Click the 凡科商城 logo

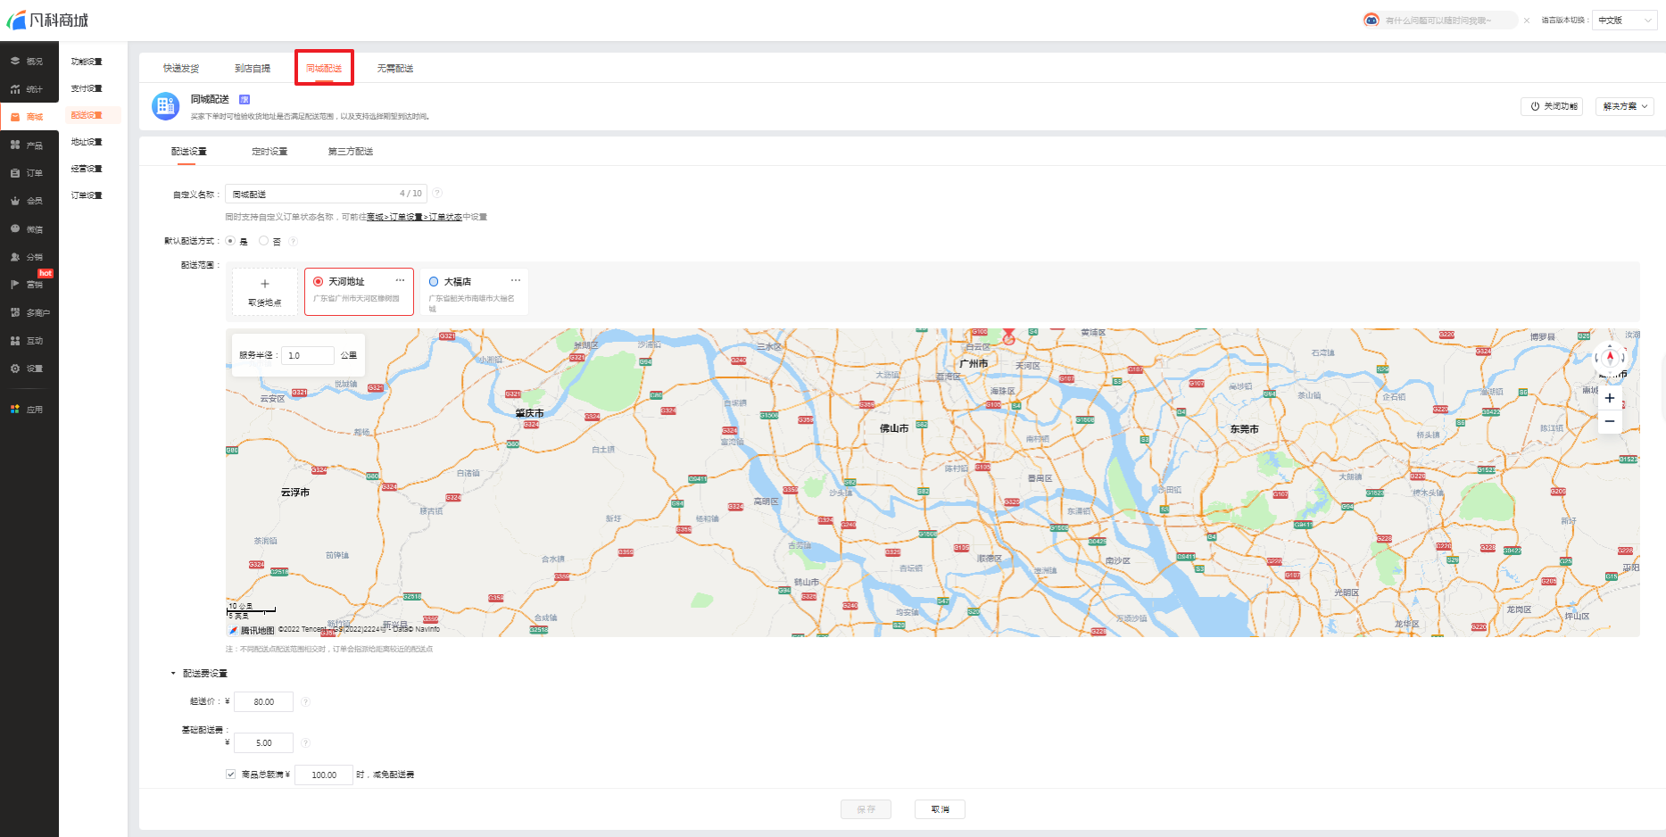point(48,20)
